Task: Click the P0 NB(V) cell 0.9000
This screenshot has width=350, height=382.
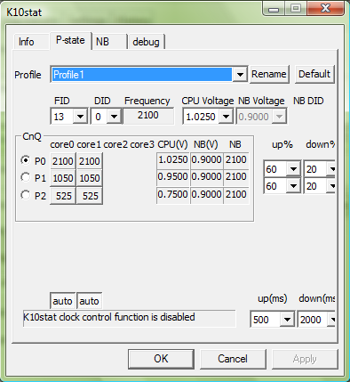Action: coord(206,160)
